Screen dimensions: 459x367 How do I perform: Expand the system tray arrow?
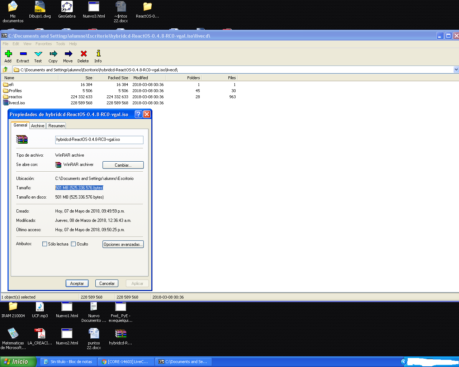coord(403,362)
